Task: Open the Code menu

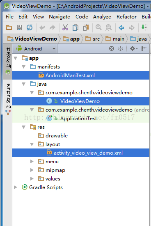Action: pos(82,17)
